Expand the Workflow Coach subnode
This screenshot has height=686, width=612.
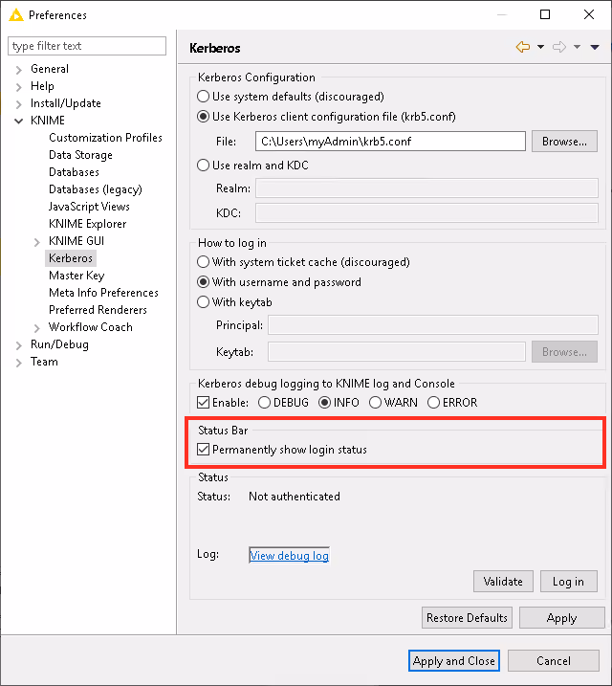click(37, 328)
